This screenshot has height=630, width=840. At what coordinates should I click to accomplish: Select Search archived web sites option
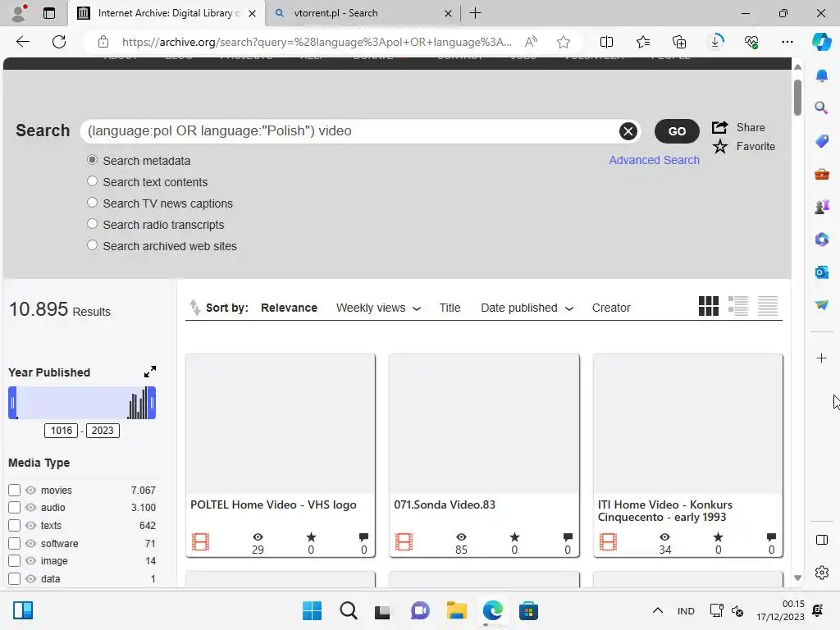(92, 244)
